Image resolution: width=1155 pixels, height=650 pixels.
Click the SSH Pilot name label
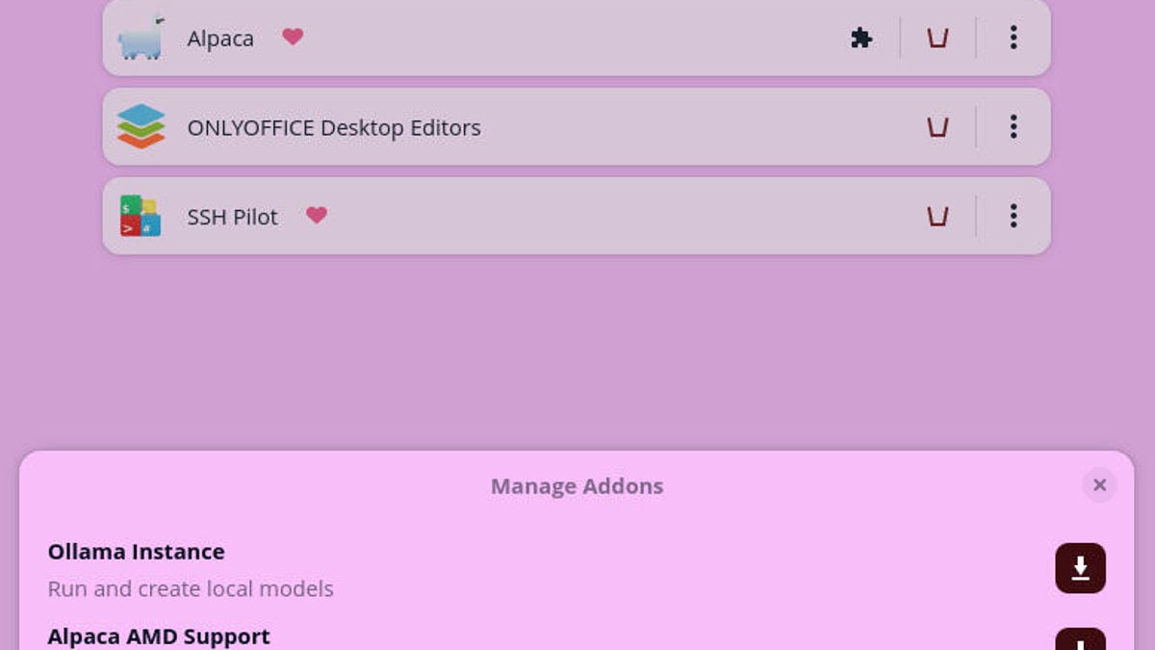(x=232, y=218)
